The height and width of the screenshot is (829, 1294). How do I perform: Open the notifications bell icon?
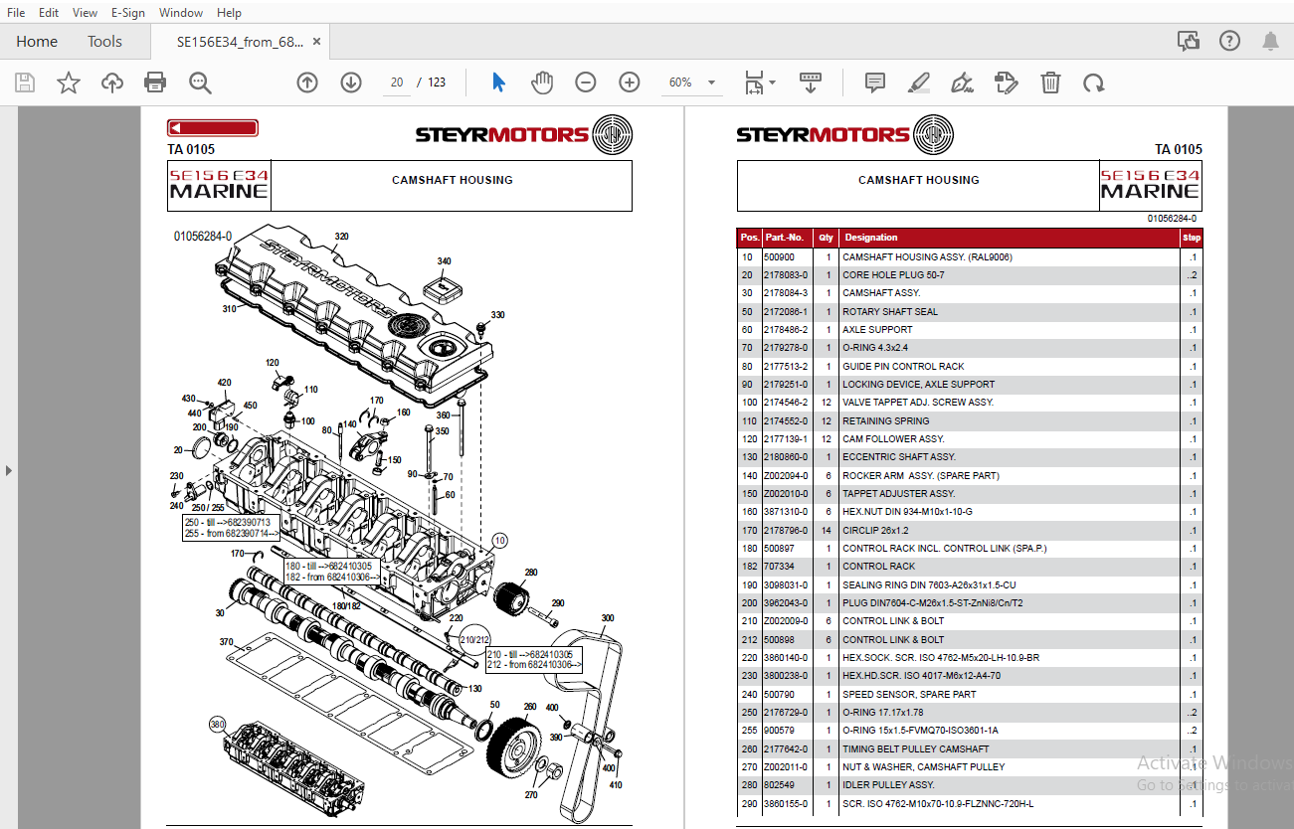click(1270, 41)
